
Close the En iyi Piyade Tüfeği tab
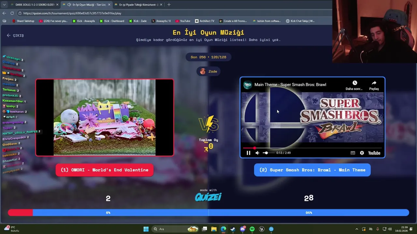[x=162, y=5]
